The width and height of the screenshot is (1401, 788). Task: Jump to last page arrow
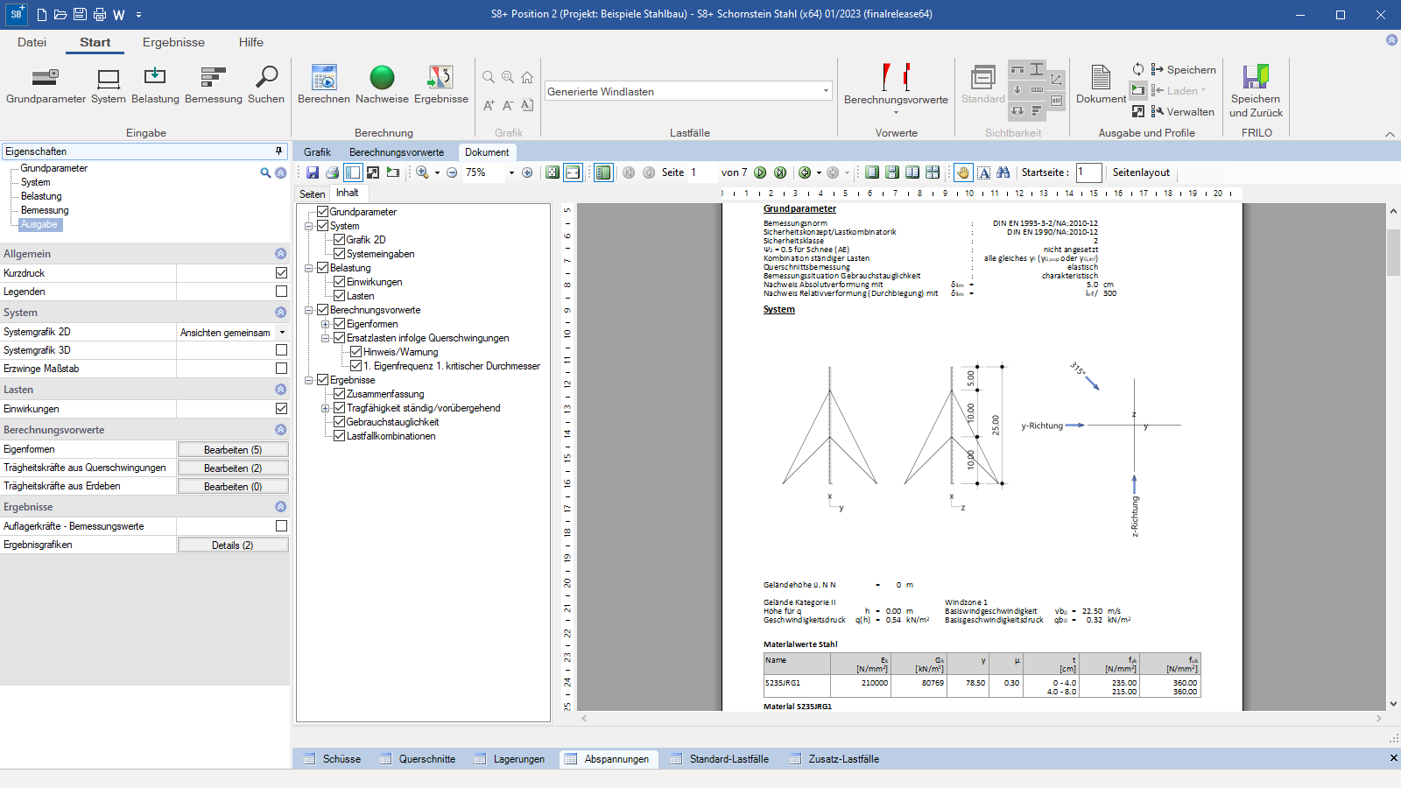coord(780,172)
